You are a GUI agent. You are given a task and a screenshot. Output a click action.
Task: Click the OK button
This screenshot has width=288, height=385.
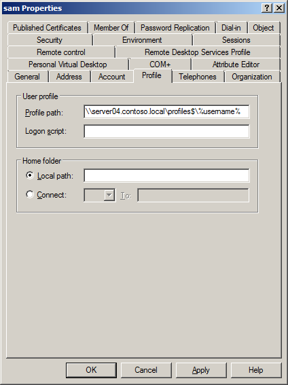(x=91, y=370)
